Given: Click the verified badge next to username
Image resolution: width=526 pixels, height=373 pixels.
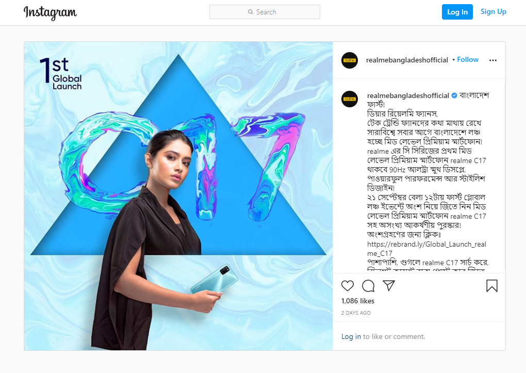Looking at the screenshot, I should click(454, 95).
